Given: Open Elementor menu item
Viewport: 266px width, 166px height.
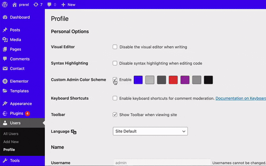Looking at the screenshot, I should tap(19, 81).
